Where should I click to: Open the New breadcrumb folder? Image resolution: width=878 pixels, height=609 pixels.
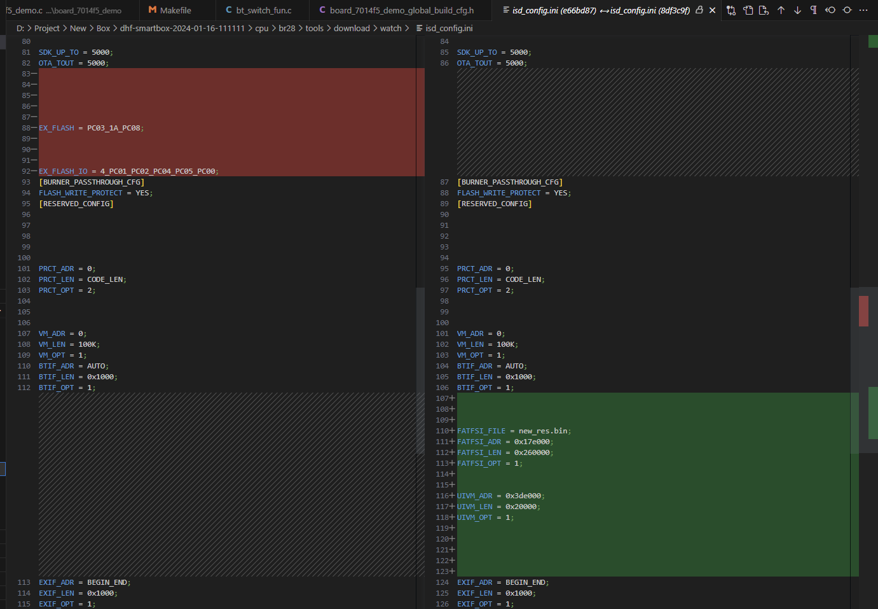click(78, 28)
